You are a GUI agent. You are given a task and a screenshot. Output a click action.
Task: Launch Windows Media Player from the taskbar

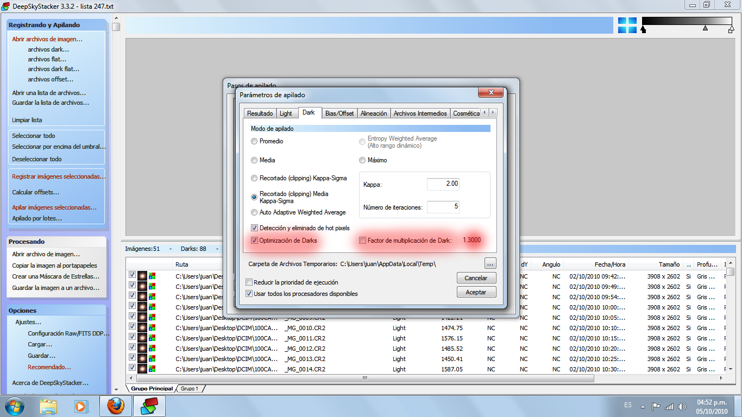[81, 406]
